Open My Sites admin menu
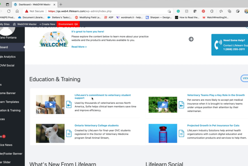The height and width of the screenshot is (166, 248). 5,24
